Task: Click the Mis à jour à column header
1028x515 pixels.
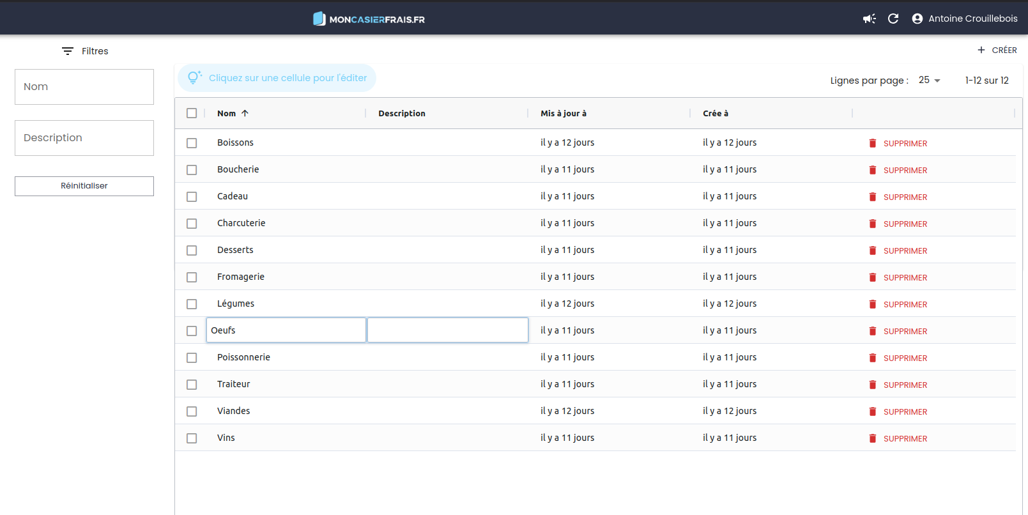Action: [563, 113]
